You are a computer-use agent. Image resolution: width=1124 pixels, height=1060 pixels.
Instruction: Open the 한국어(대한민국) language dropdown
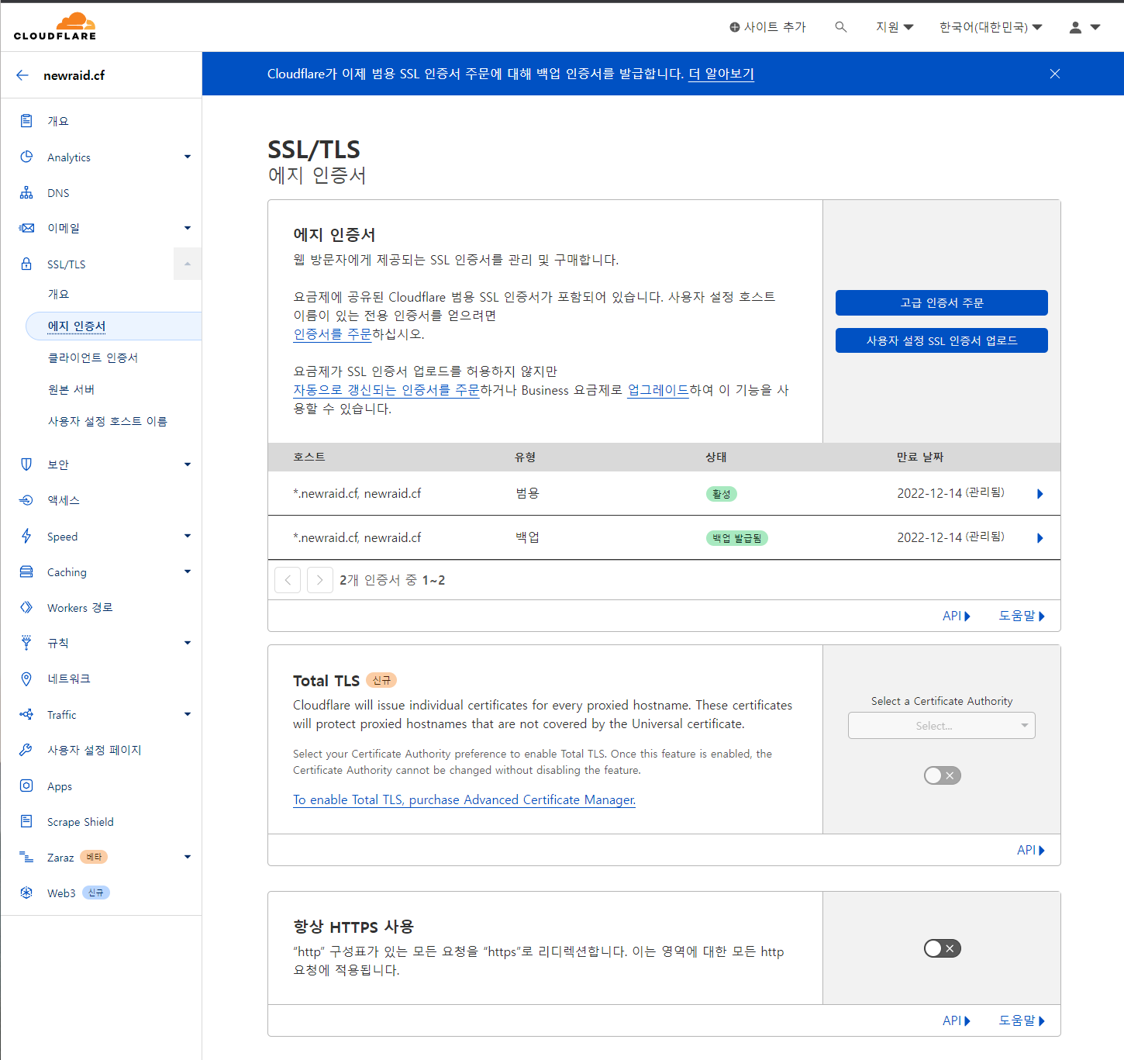(991, 27)
